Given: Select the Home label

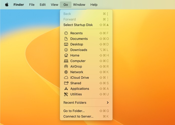Looking at the screenshot, I should [75, 55].
